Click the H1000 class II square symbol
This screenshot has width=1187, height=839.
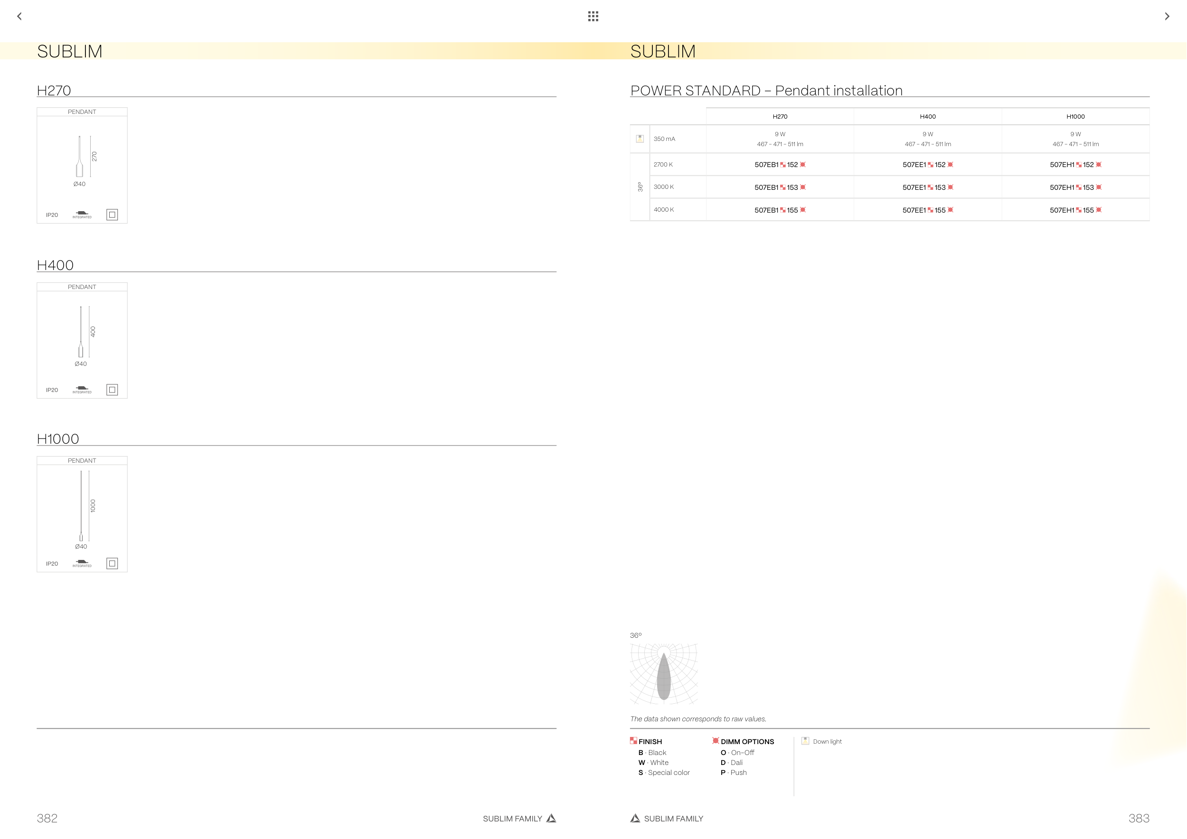click(x=112, y=563)
